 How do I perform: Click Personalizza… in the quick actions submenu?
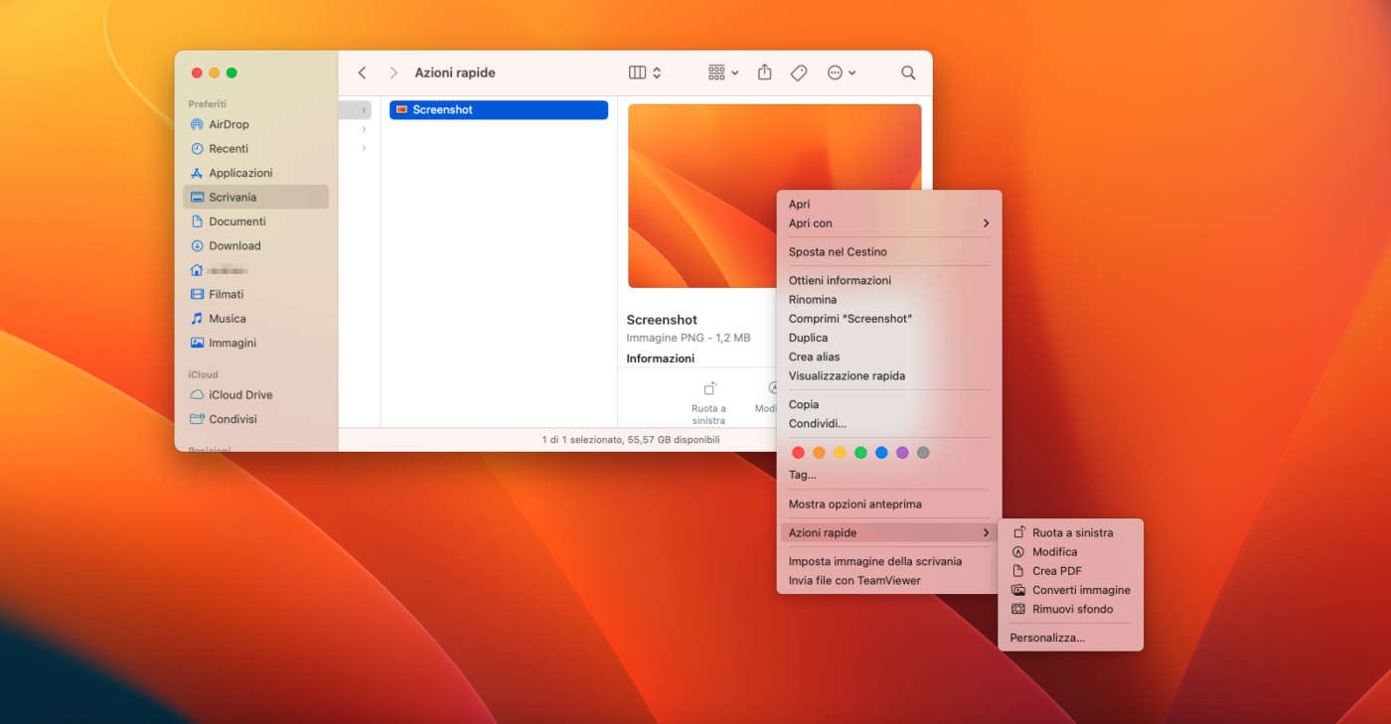[x=1047, y=638]
